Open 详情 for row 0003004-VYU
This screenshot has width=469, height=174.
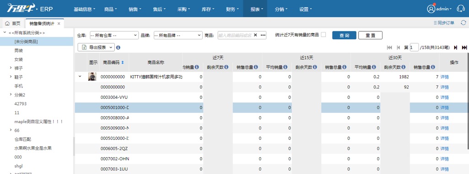(444, 97)
